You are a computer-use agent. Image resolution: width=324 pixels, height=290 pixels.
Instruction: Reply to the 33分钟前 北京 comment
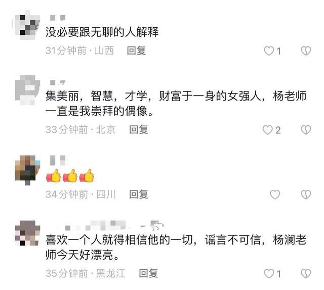pos(139,130)
